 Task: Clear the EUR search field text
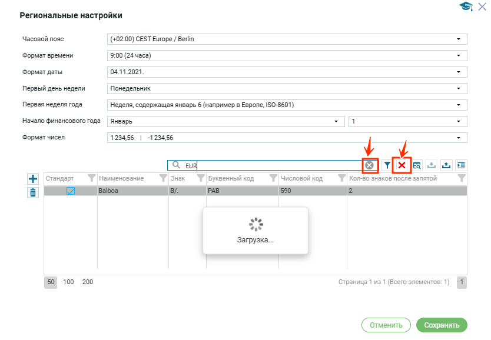click(369, 165)
